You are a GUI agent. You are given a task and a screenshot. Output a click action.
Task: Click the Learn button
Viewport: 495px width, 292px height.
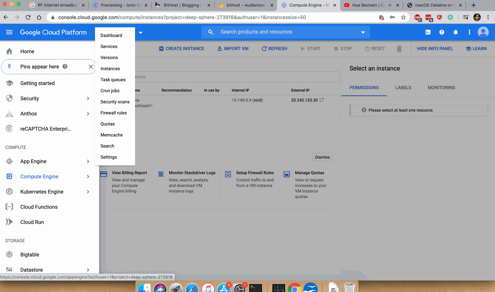point(476,48)
